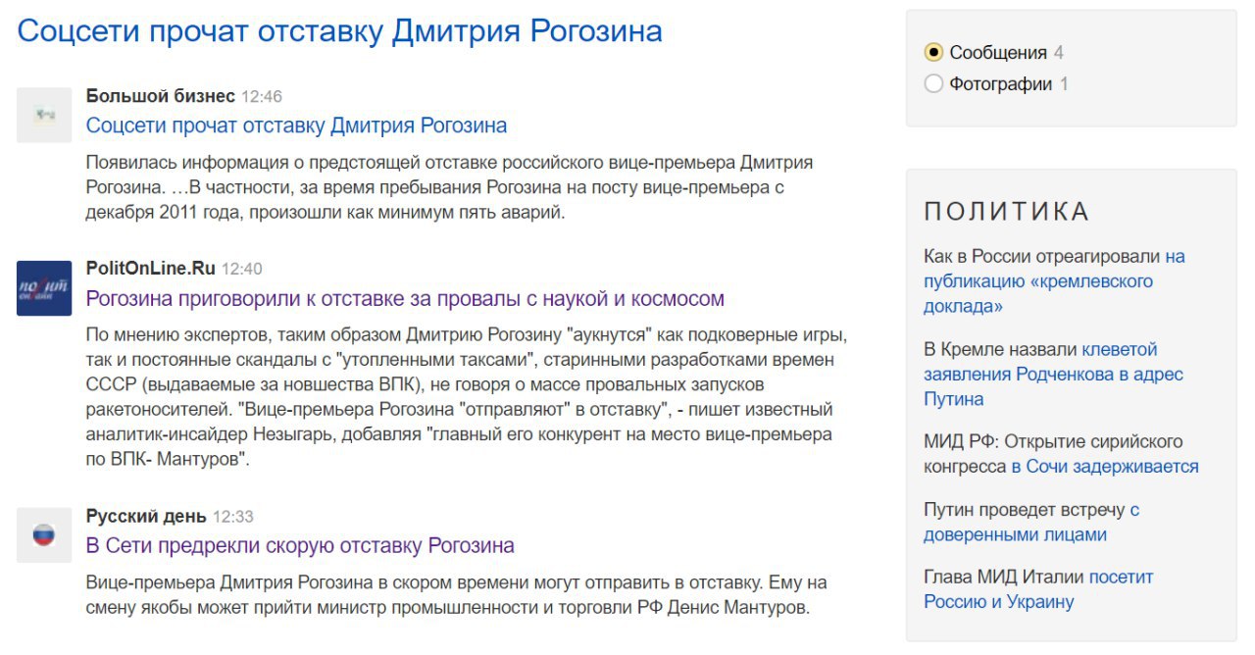The height and width of the screenshot is (655, 1255).
Task: Select the Сообщения radio button
Action: [933, 53]
